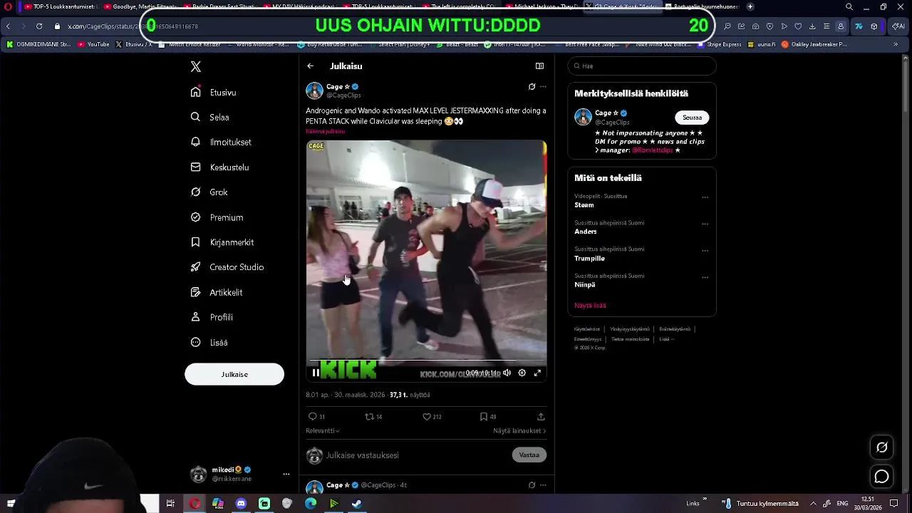912x513 pixels.
Task: Click browser heart favorites icon
Action: [798, 26]
